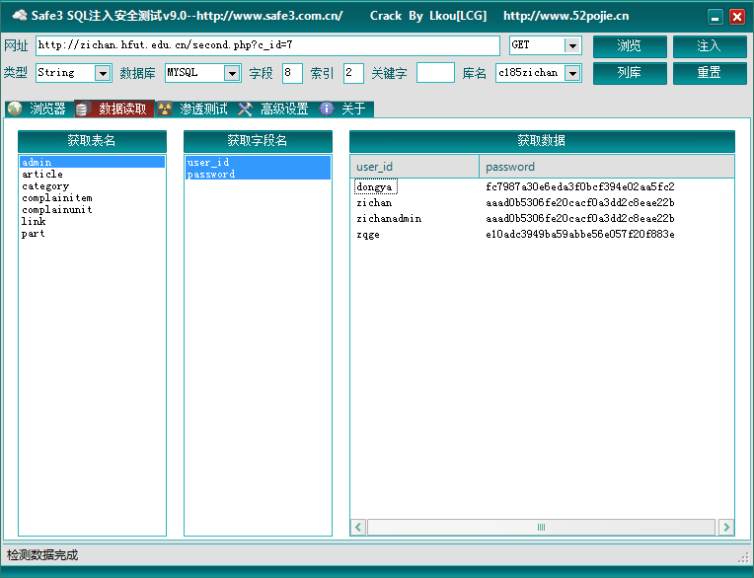Close the Safe3 window
The image size is (754, 578).
(x=736, y=17)
